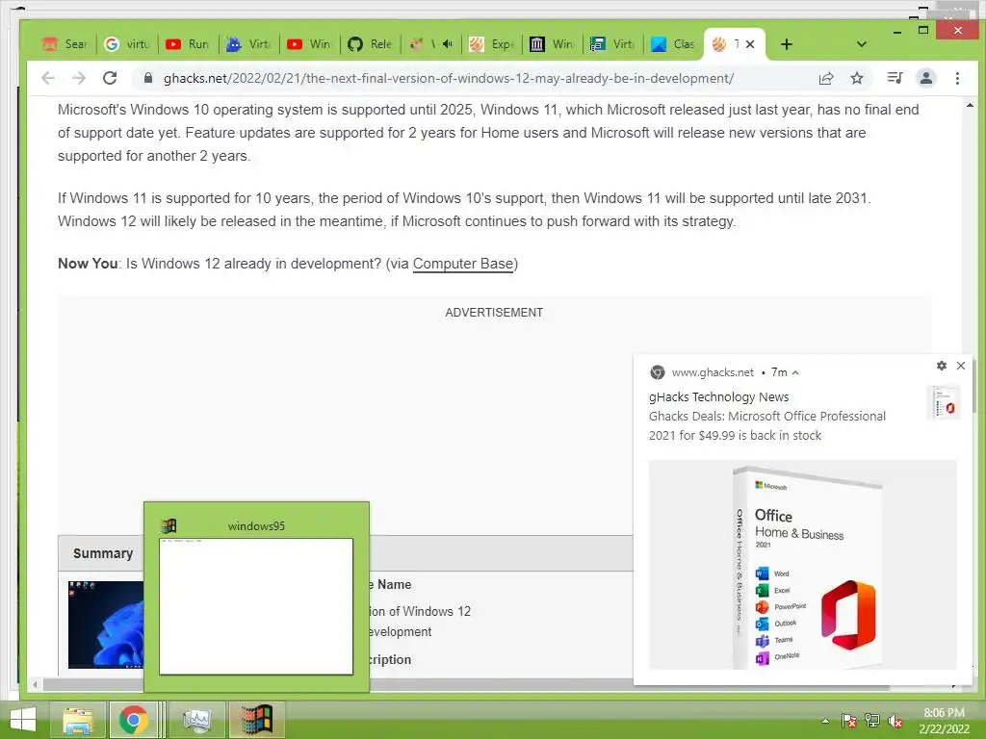Click the Summary heading

tap(103, 553)
